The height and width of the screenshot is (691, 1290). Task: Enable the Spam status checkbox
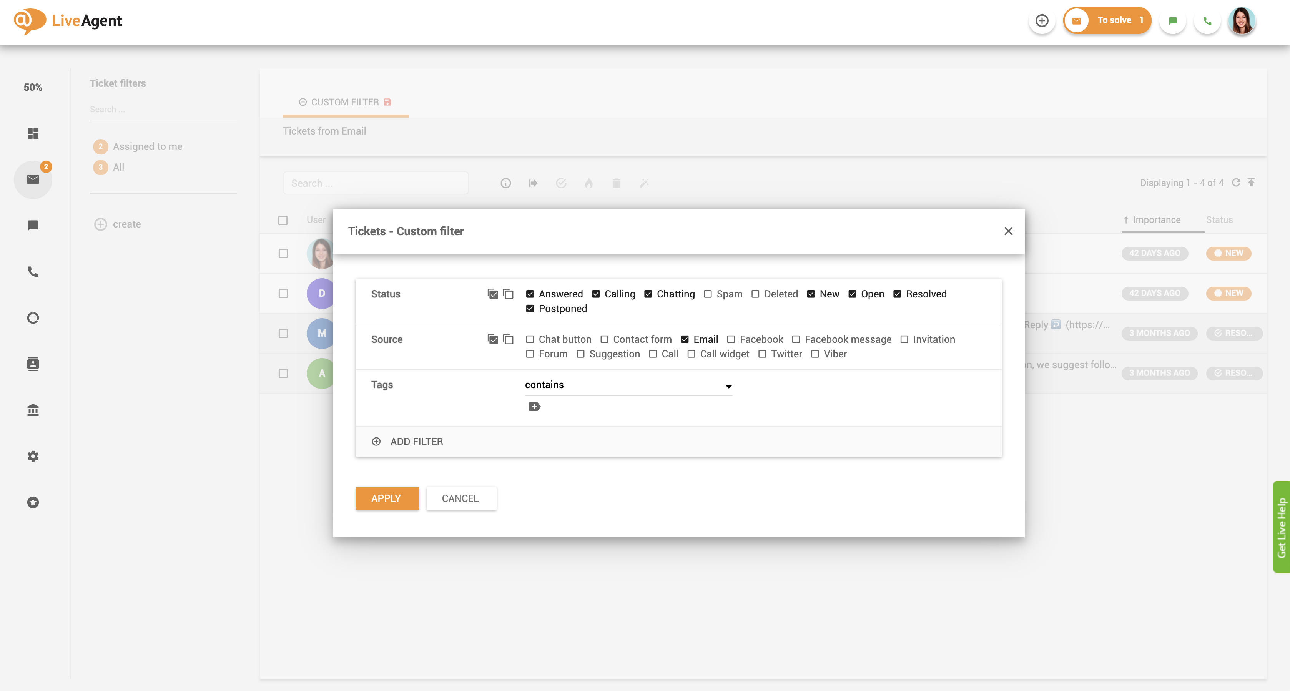click(708, 294)
